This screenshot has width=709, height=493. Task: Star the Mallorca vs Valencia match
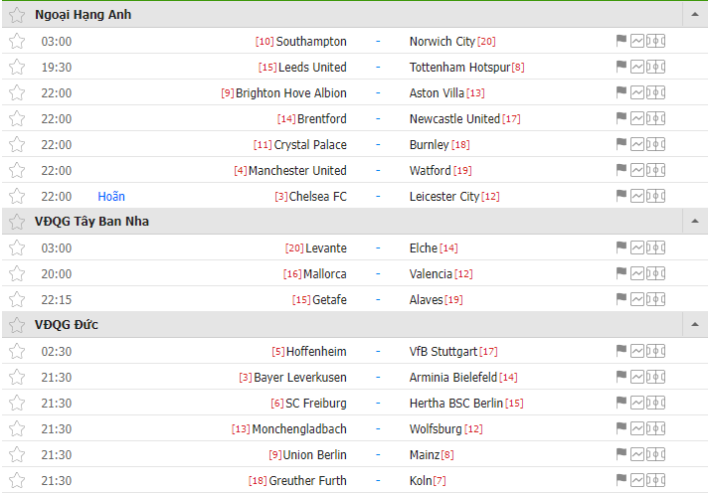click(17, 274)
